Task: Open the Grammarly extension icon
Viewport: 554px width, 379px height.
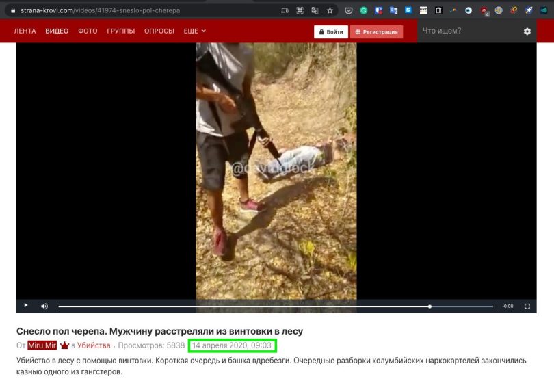Action: (364, 10)
